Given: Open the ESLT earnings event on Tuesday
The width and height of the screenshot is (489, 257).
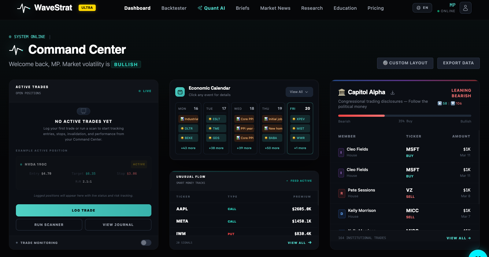Looking at the screenshot, I should 216,119.
